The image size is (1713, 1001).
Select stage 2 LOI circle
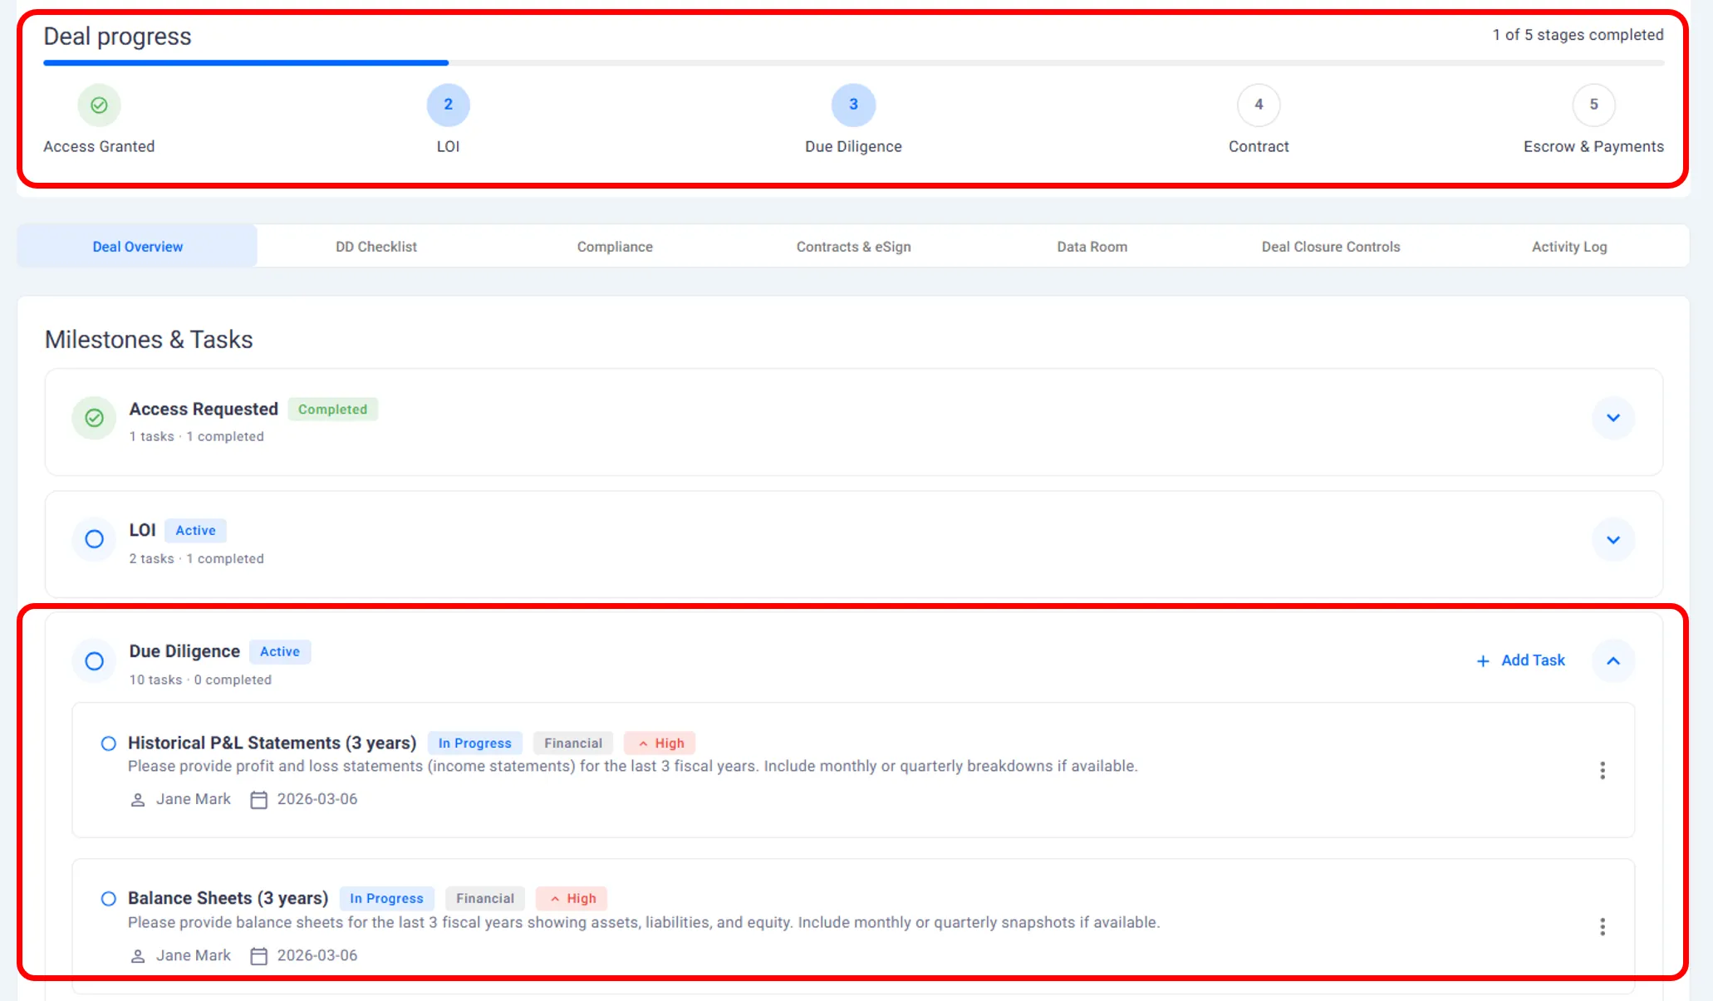click(x=448, y=105)
